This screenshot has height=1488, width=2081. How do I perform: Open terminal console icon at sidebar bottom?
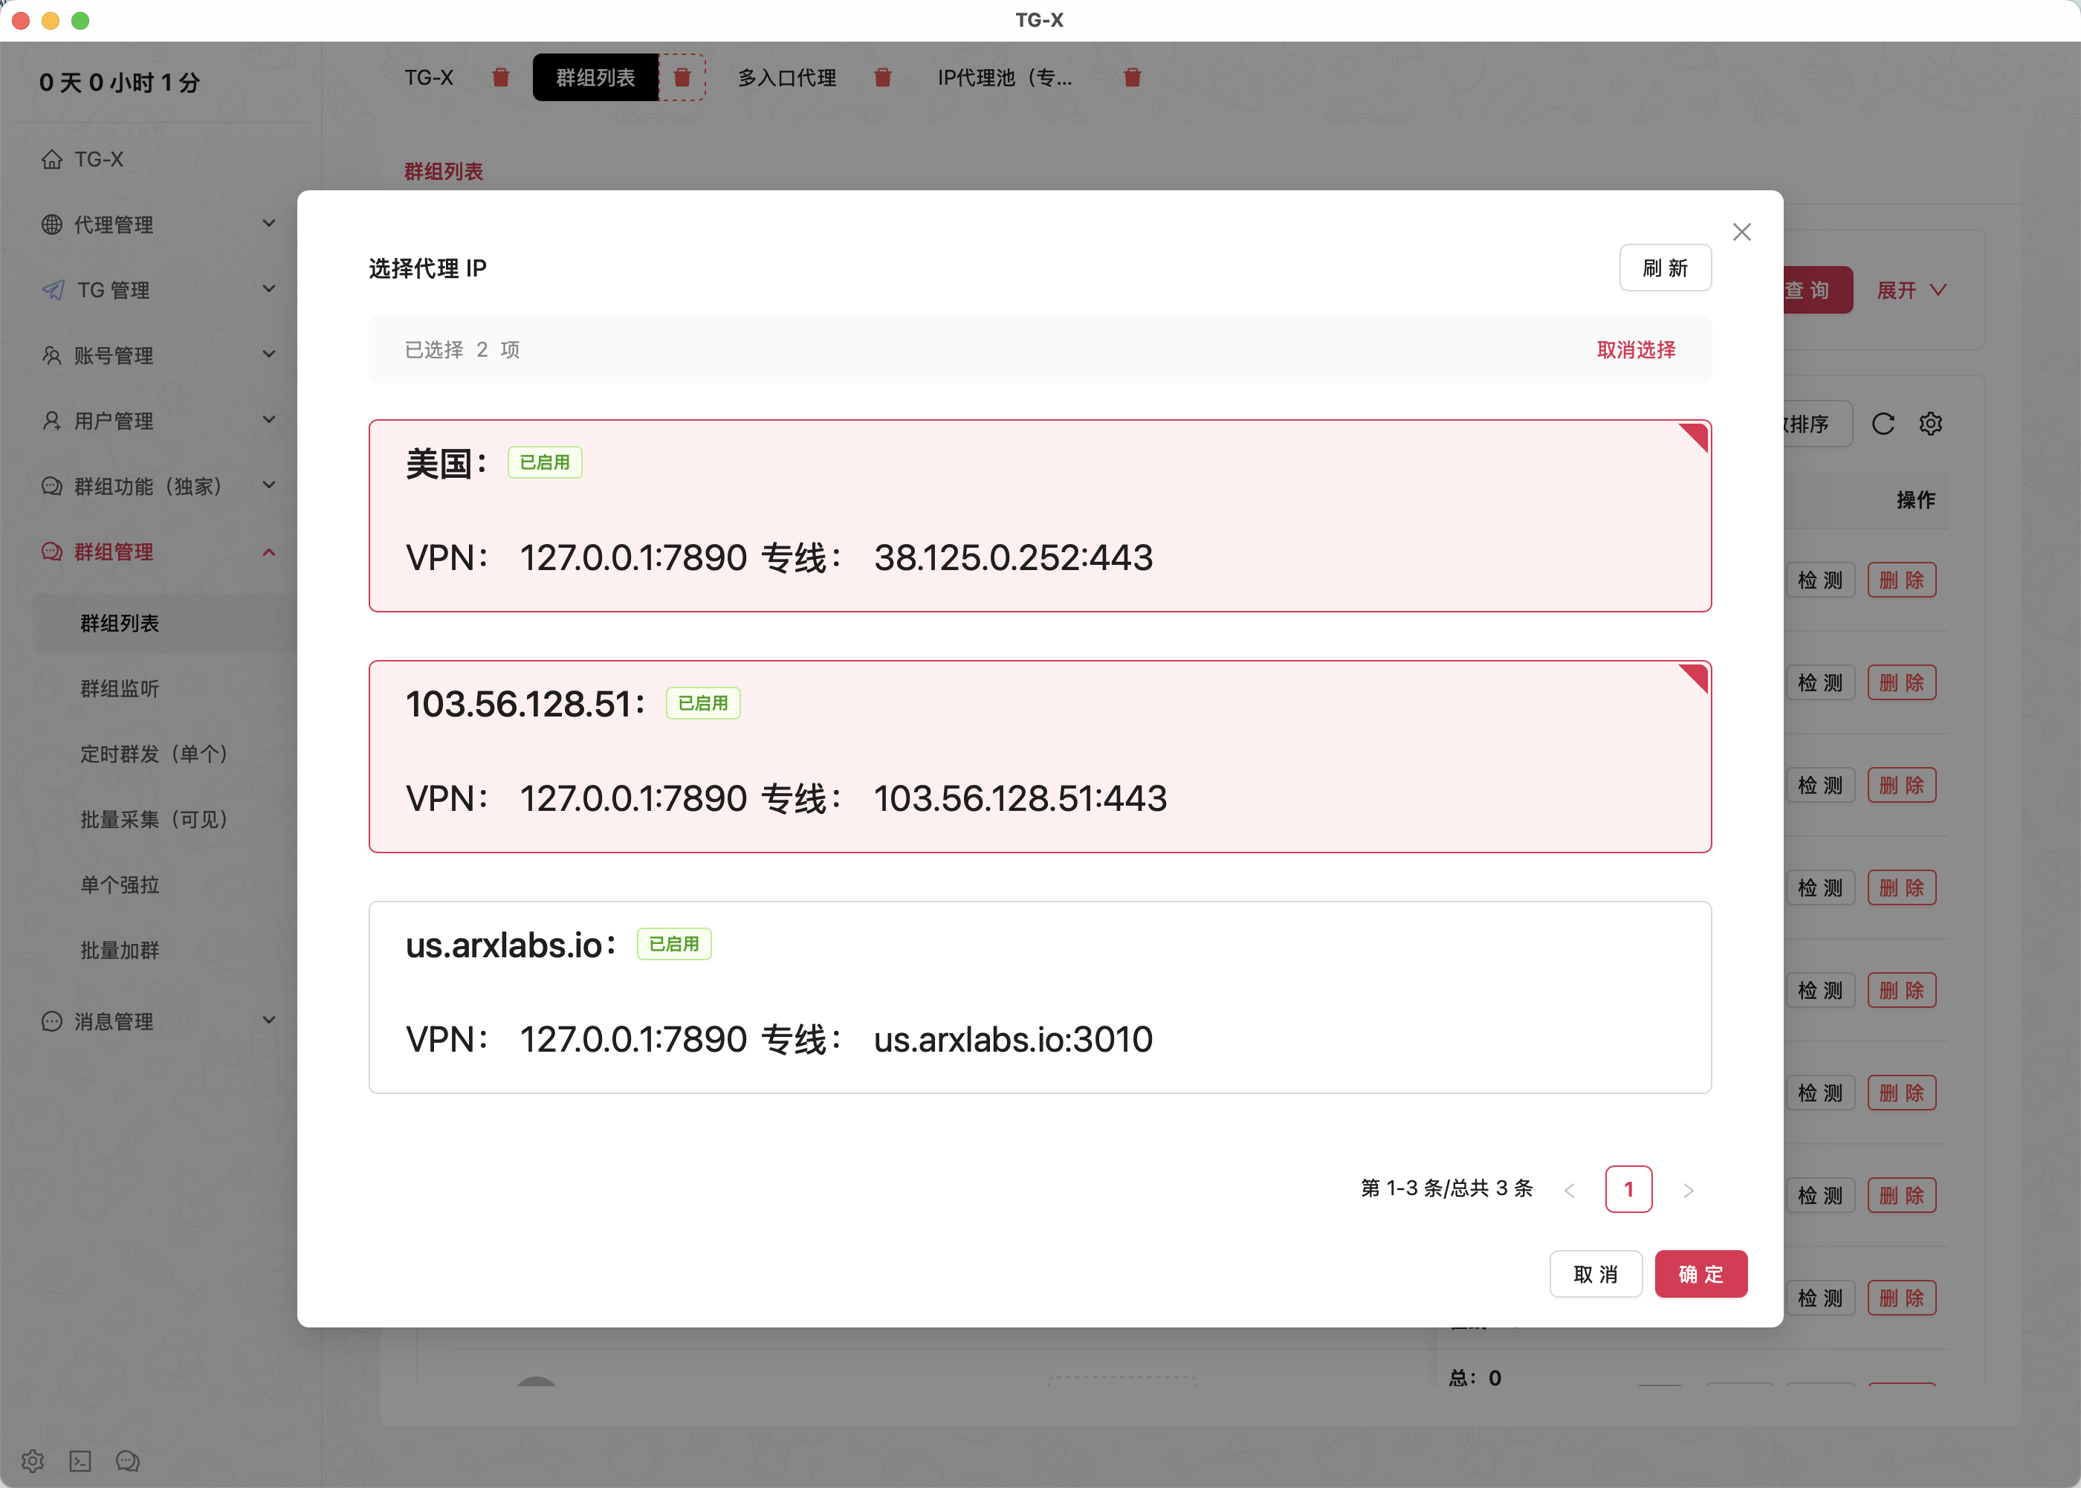tap(80, 1460)
